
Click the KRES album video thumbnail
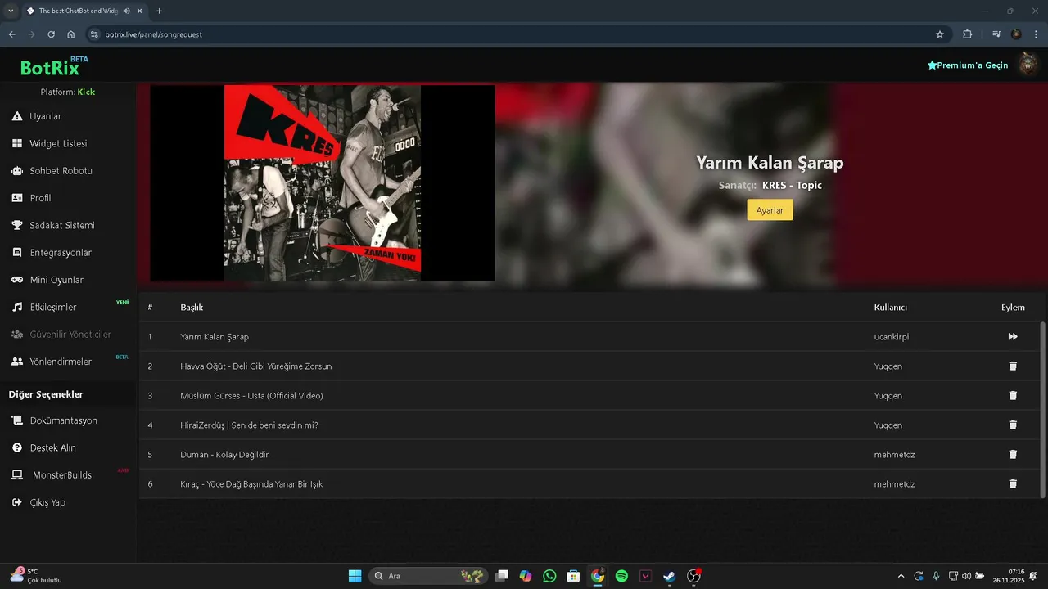tap(323, 183)
